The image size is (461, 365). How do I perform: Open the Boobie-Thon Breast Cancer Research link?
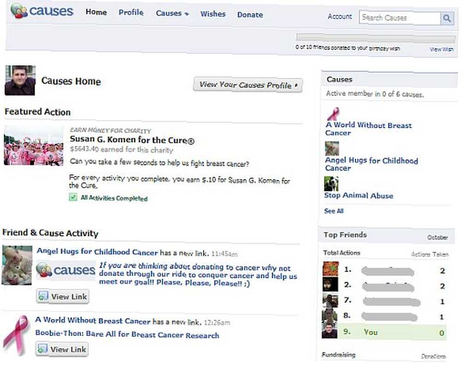127,334
